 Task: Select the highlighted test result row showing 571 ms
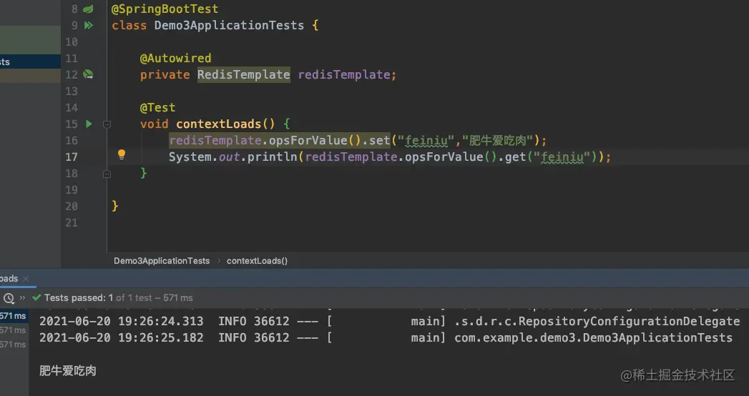14,316
